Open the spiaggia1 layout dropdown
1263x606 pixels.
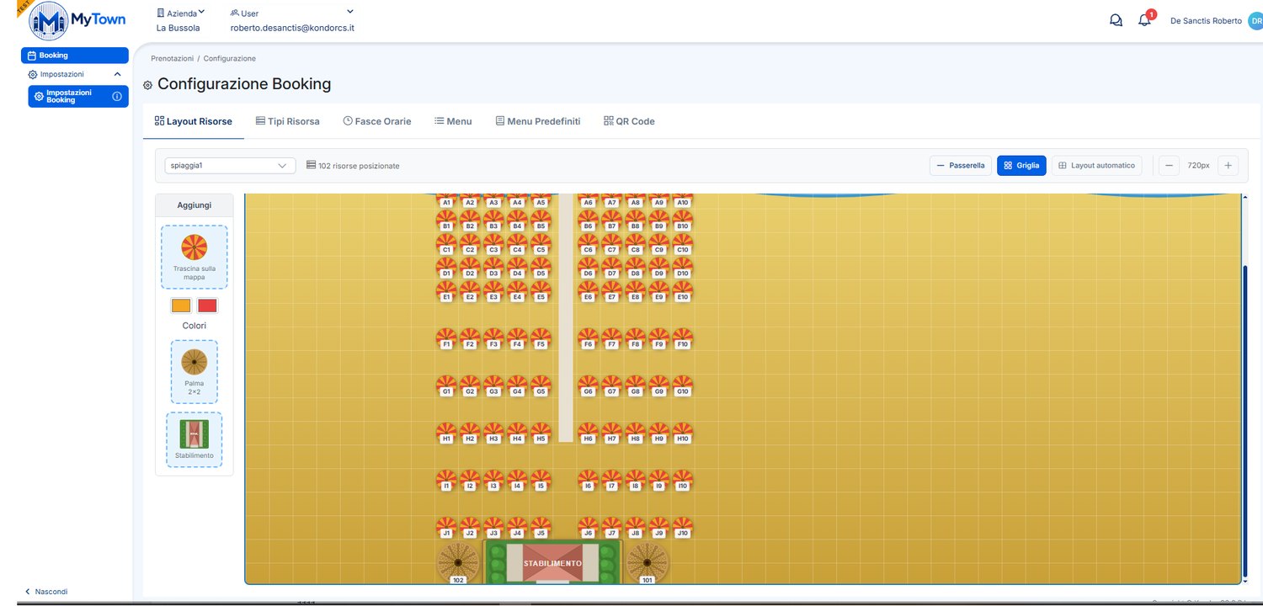230,166
